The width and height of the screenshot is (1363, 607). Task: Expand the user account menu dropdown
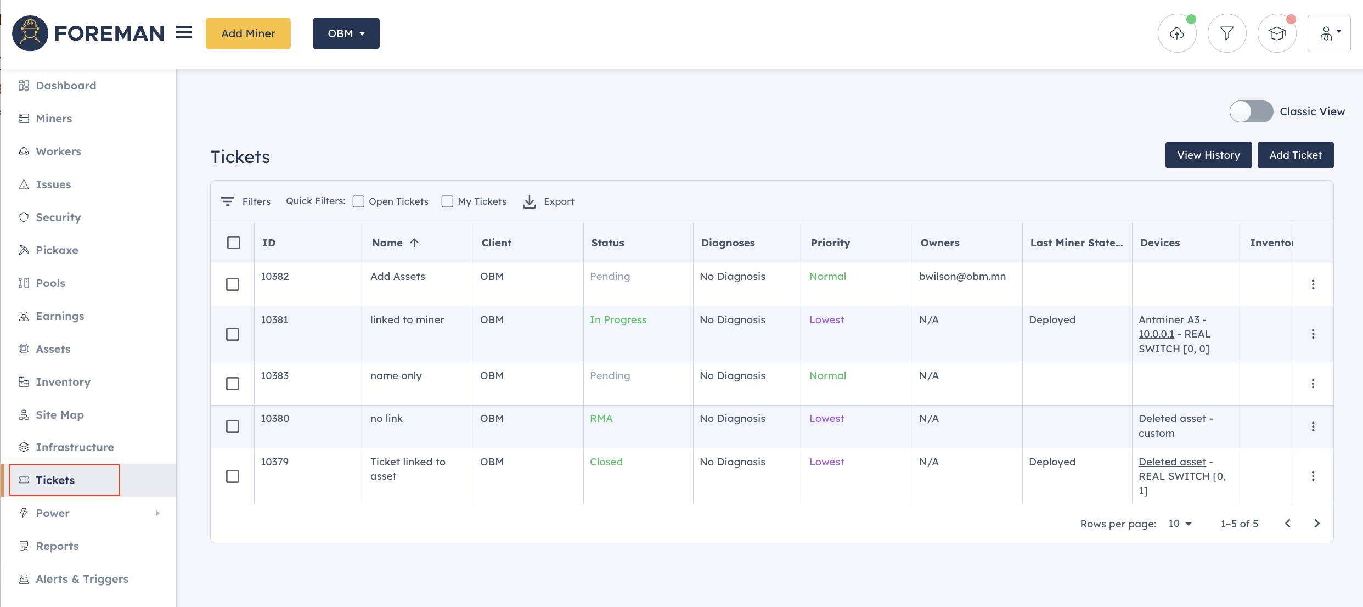[1329, 33]
